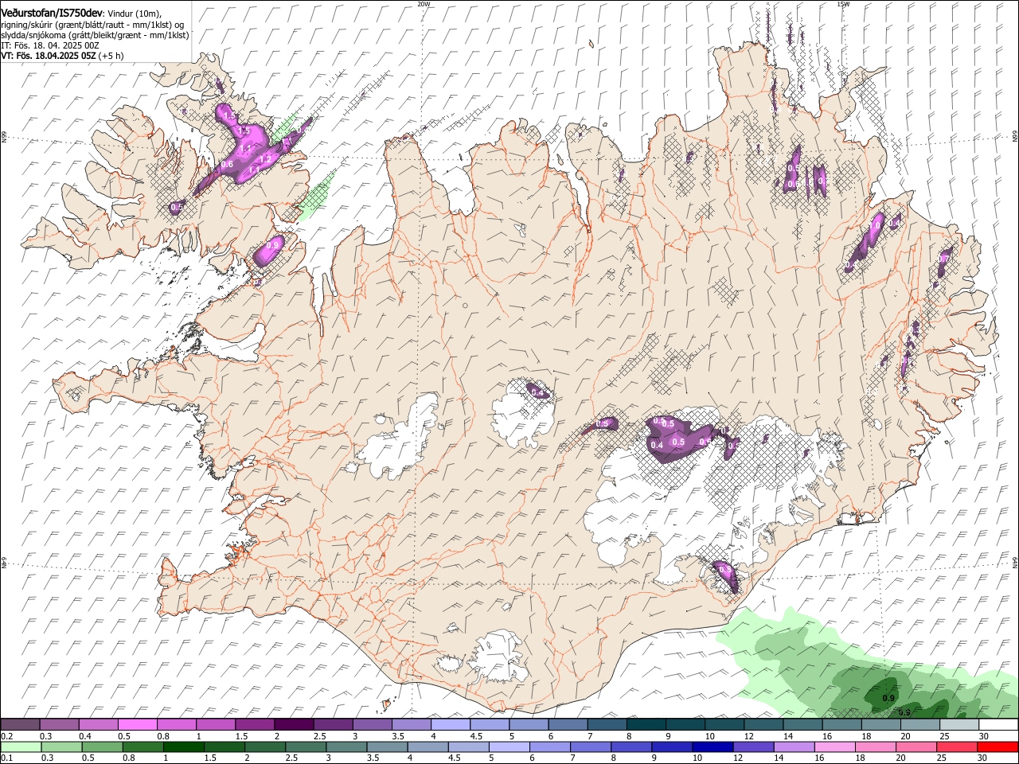Select the medium blue 8 rain legend swatch
1019x764 pixels.
(631, 746)
